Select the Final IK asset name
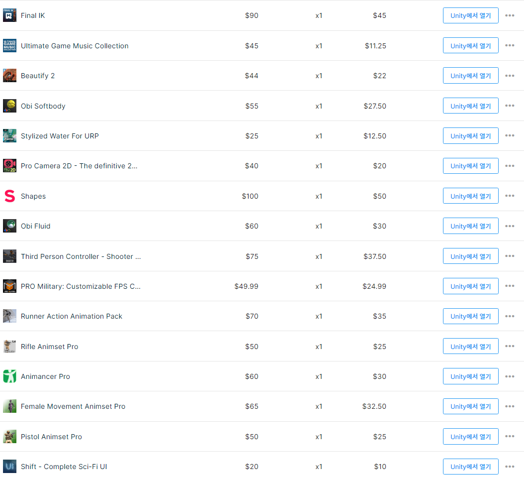The width and height of the screenshot is (524, 479). coord(33,15)
